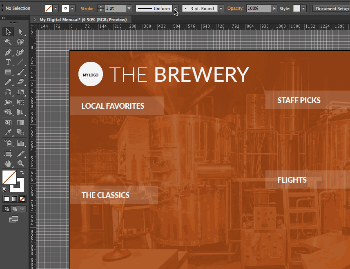Click stroke weight stepper arrows
The height and width of the screenshot is (269, 350).
tap(101, 9)
